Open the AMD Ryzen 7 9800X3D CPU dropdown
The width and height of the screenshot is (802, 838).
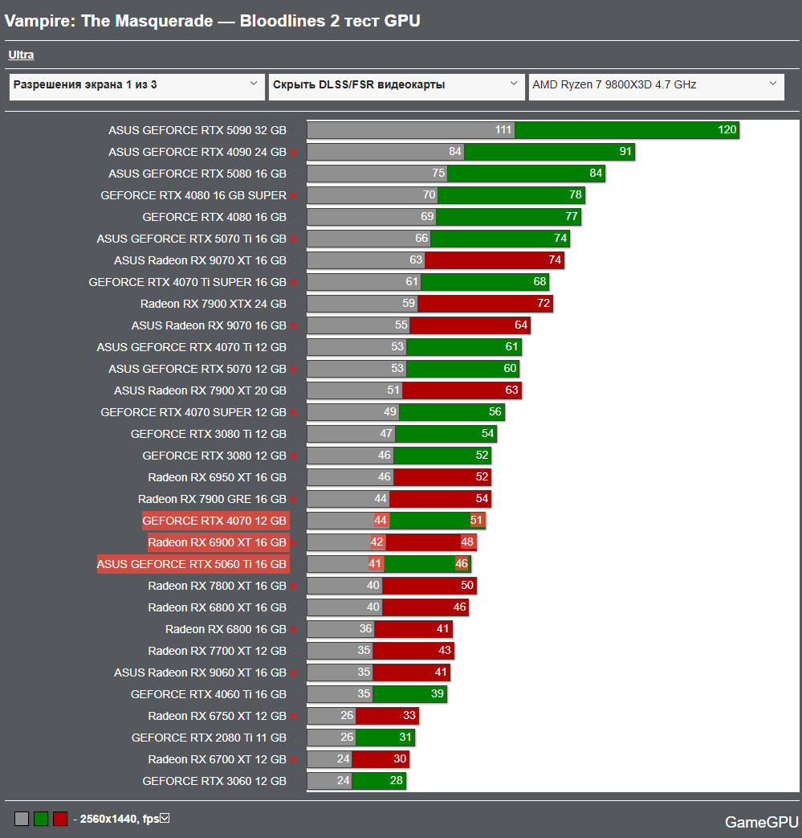[656, 87]
